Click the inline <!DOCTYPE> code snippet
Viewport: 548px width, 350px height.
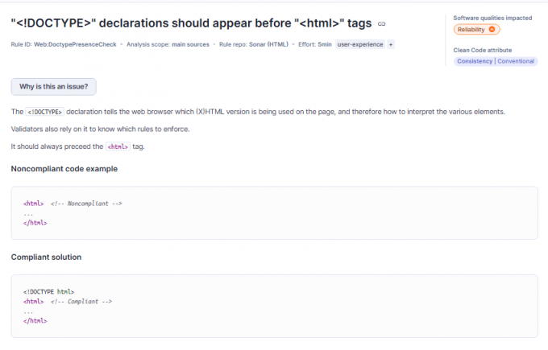click(45, 111)
